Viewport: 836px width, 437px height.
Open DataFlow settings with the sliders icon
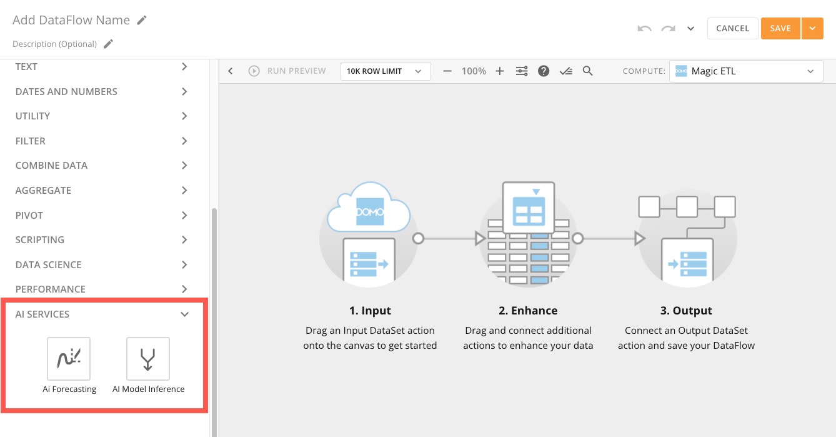click(522, 71)
